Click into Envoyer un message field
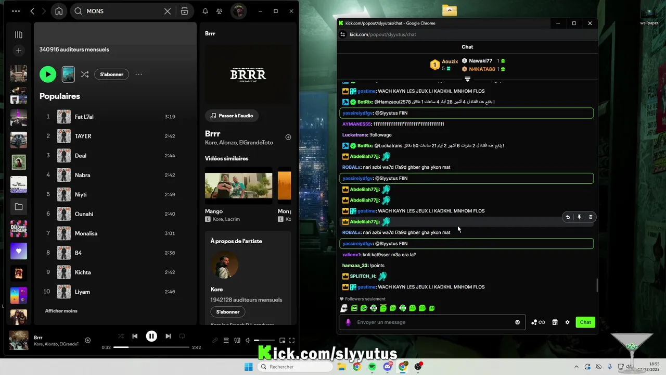 433,322
